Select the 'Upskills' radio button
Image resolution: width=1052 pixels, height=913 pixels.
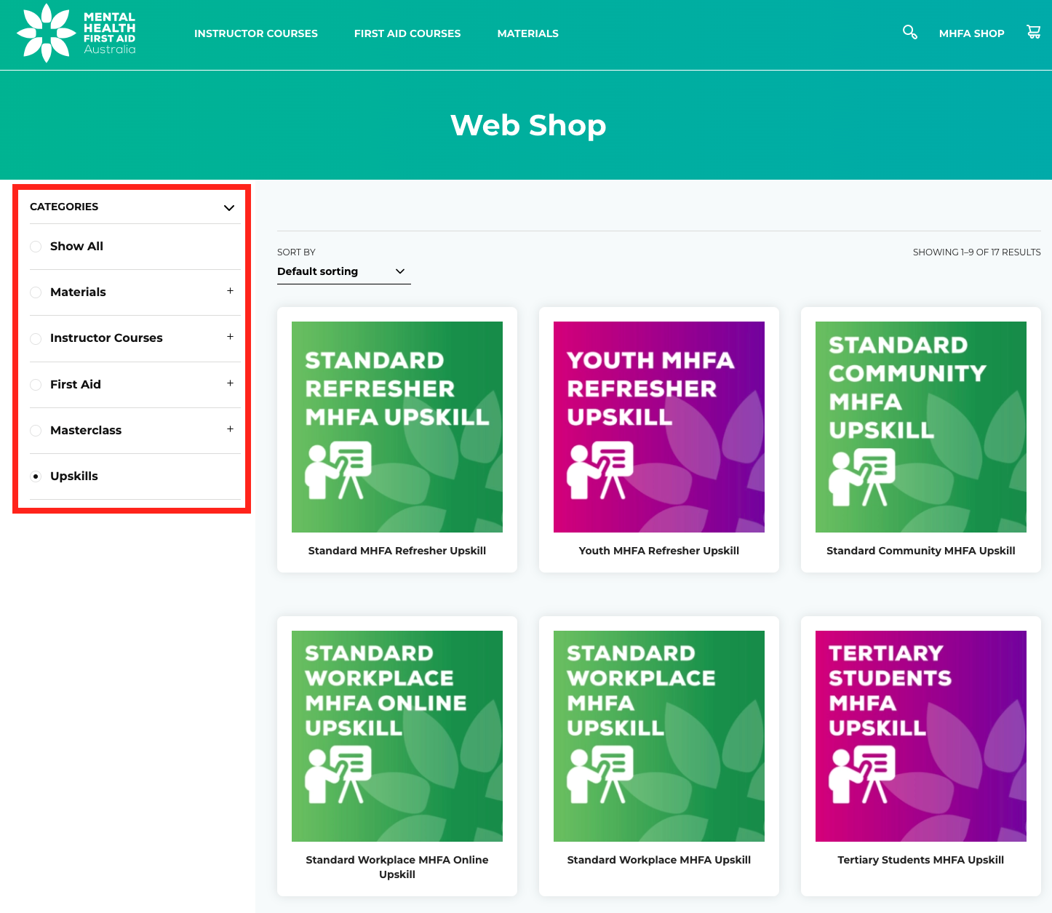click(36, 476)
